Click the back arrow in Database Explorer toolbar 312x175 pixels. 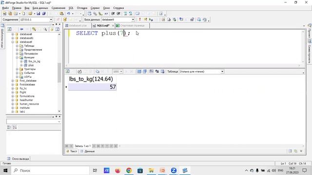(x=21, y=29)
